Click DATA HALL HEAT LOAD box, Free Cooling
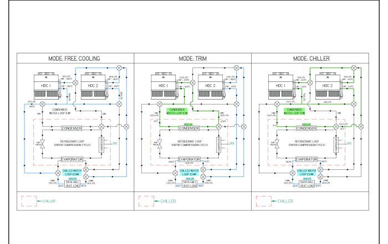388x244 pixels. [x=73, y=184]
